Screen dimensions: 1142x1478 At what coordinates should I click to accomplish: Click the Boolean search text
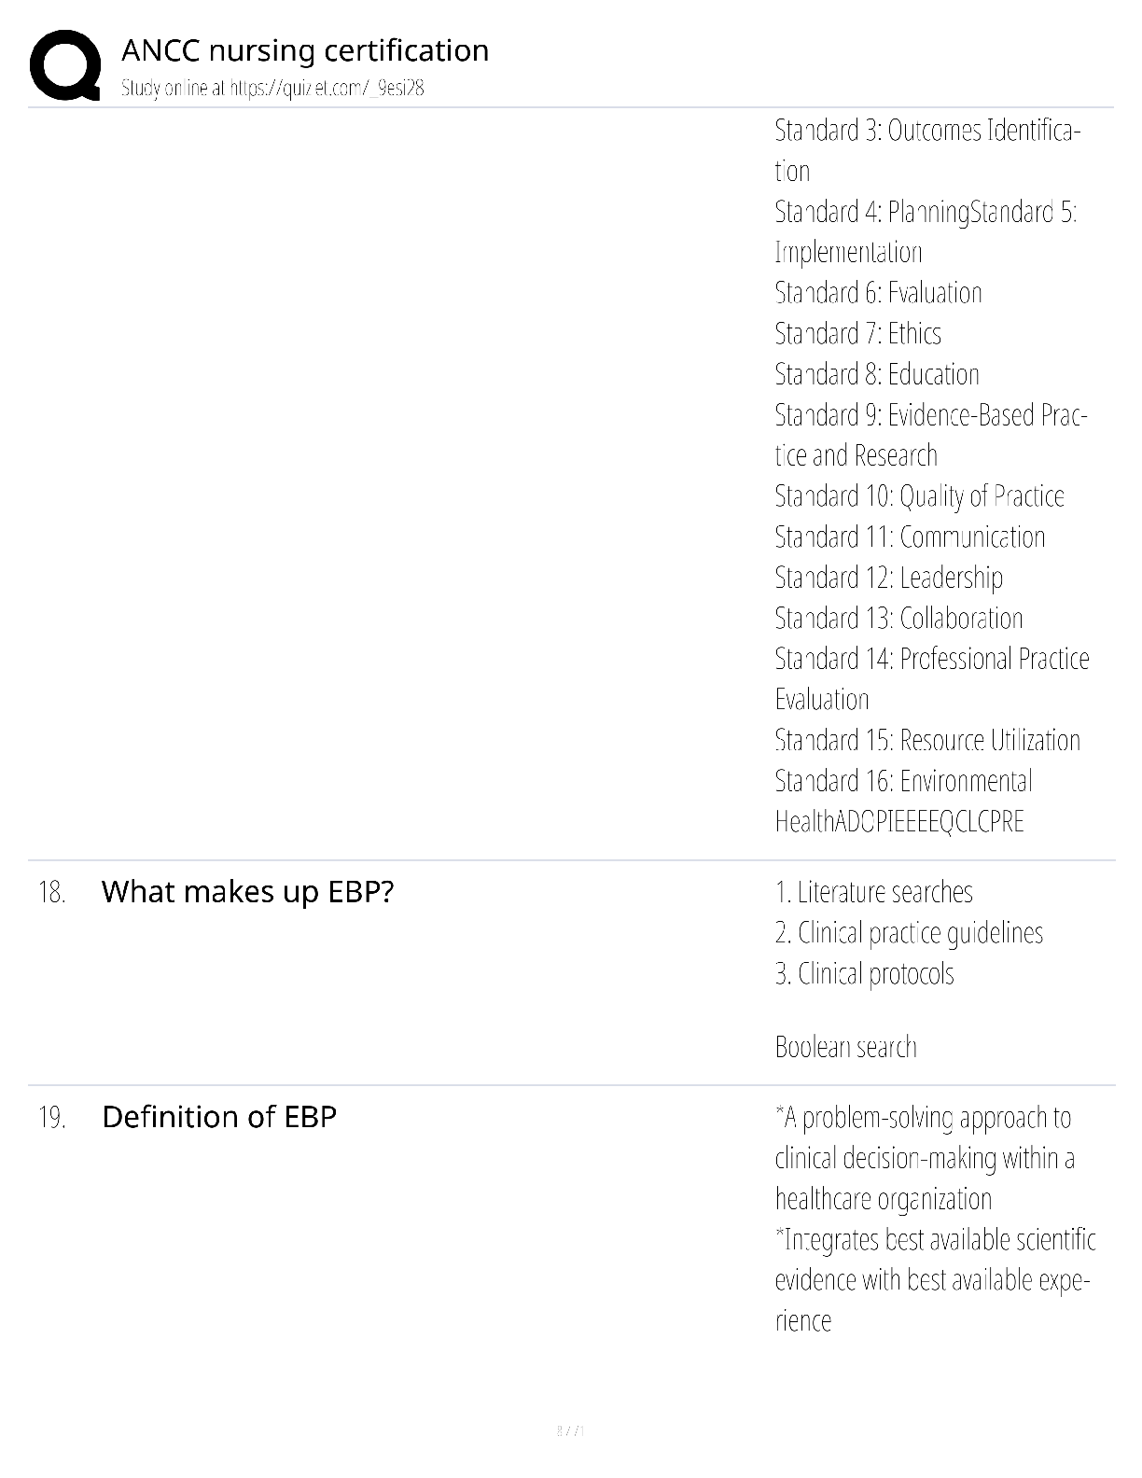(x=845, y=1048)
